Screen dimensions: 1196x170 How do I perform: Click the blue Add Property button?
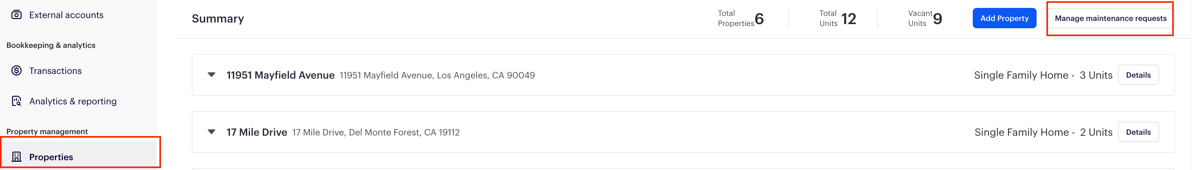pos(1004,18)
